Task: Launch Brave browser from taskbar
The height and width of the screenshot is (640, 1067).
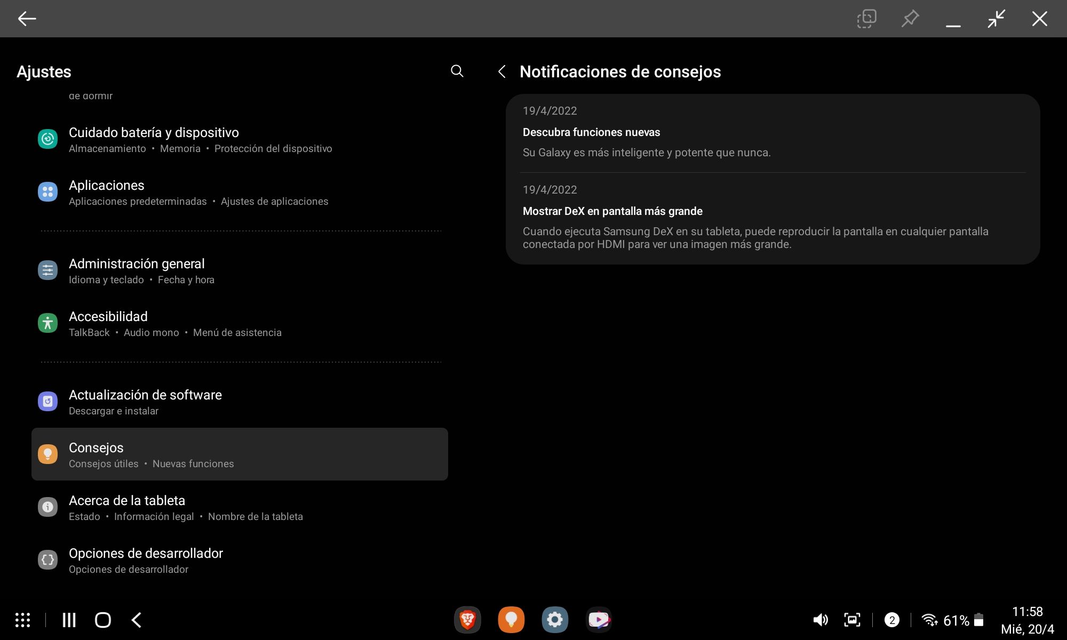Action: pos(467,620)
